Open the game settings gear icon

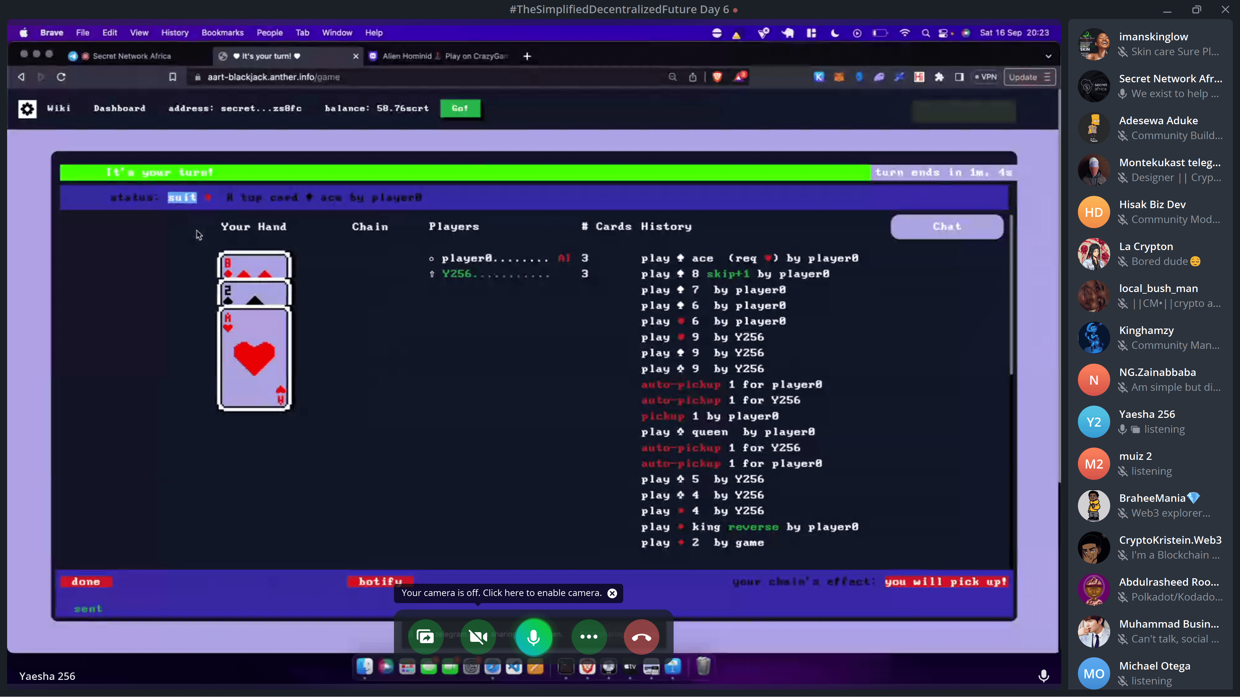(x=27, y=109)
